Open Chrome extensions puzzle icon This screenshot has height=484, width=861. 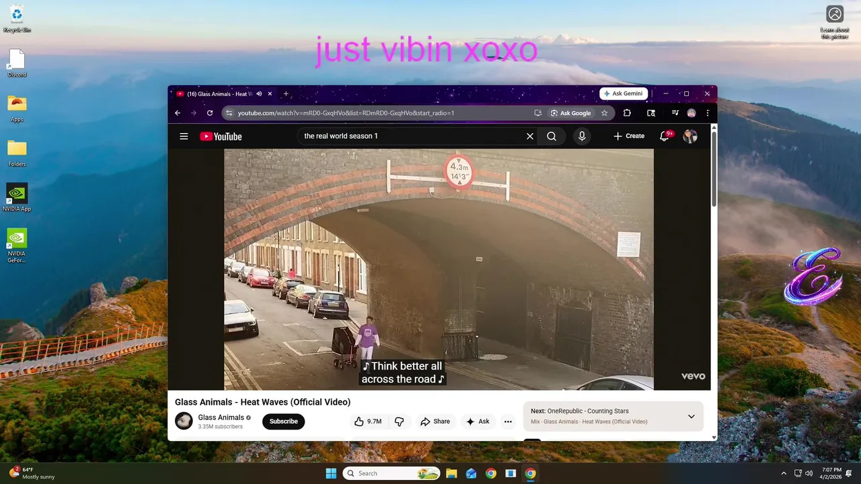[x=627, y=113]
